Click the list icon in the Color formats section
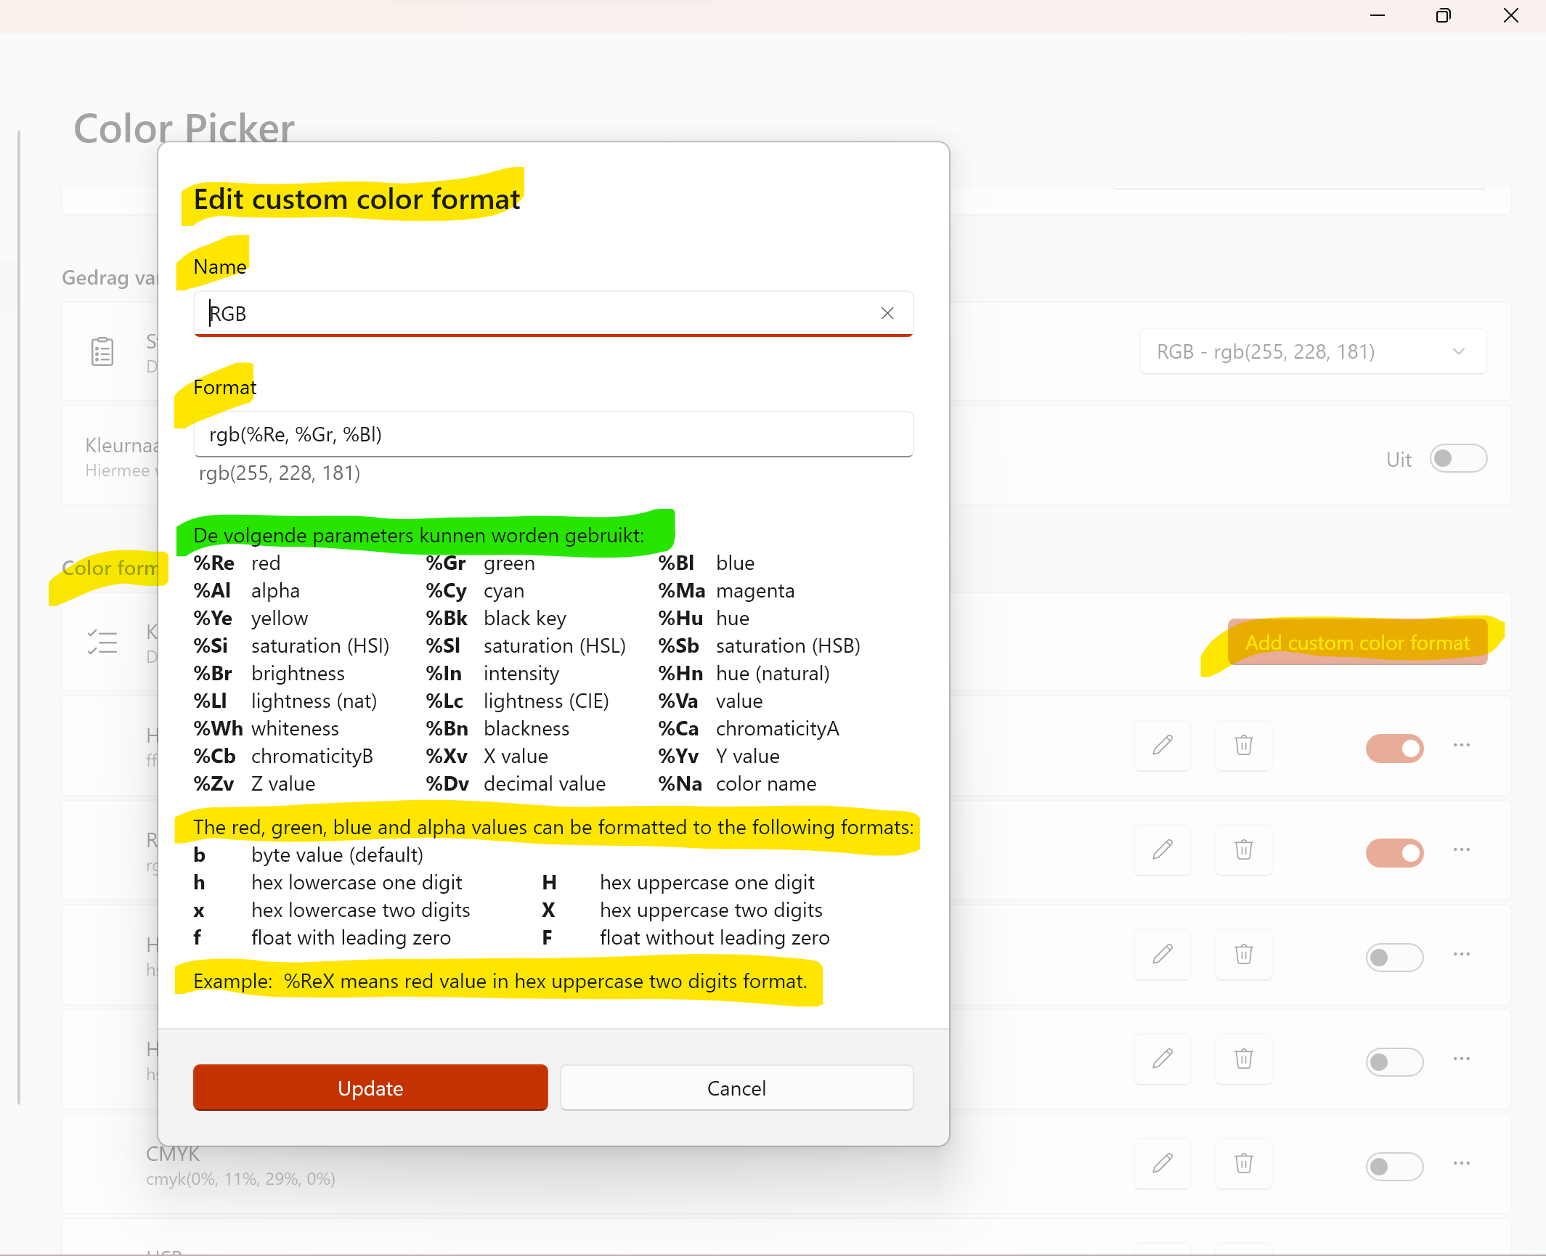 pos(102,642)
